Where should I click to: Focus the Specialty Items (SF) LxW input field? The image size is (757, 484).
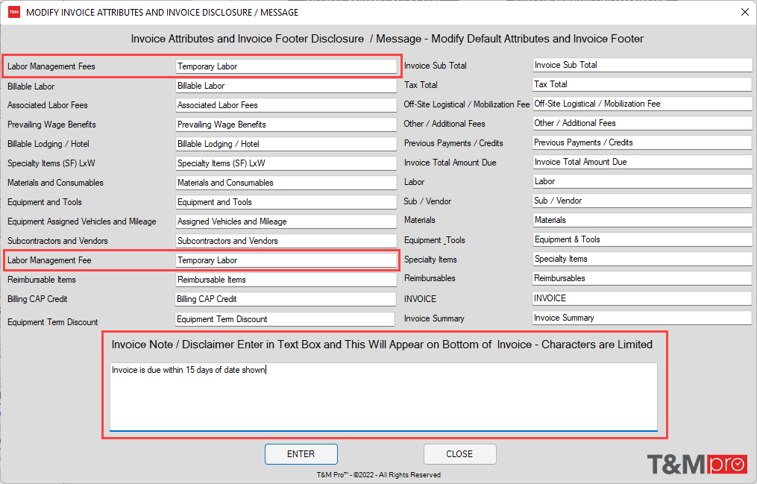click(286, 163)
